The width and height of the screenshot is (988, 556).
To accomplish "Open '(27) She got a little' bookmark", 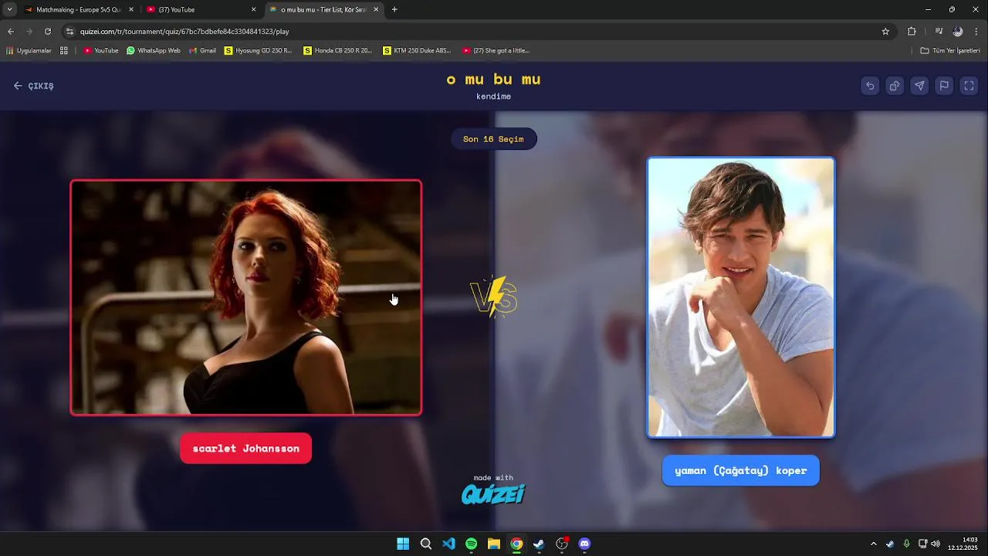I will tap(496, 50).
